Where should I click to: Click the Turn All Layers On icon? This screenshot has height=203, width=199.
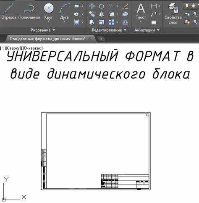(x=188, y=22)
